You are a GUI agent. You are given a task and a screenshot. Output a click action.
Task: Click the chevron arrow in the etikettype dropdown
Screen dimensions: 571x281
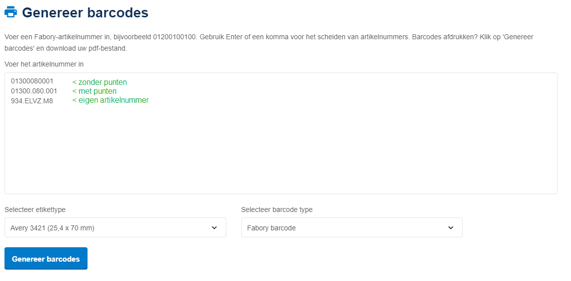[214, 228]
